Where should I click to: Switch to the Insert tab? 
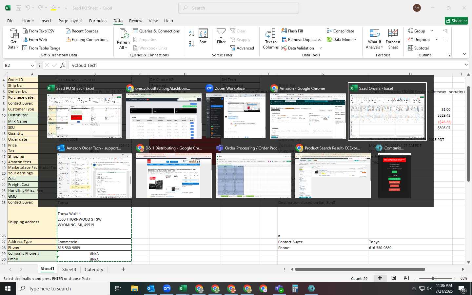click(46, 21)
